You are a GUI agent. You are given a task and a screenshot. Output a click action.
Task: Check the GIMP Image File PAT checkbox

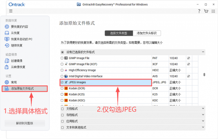coord(62,58)
